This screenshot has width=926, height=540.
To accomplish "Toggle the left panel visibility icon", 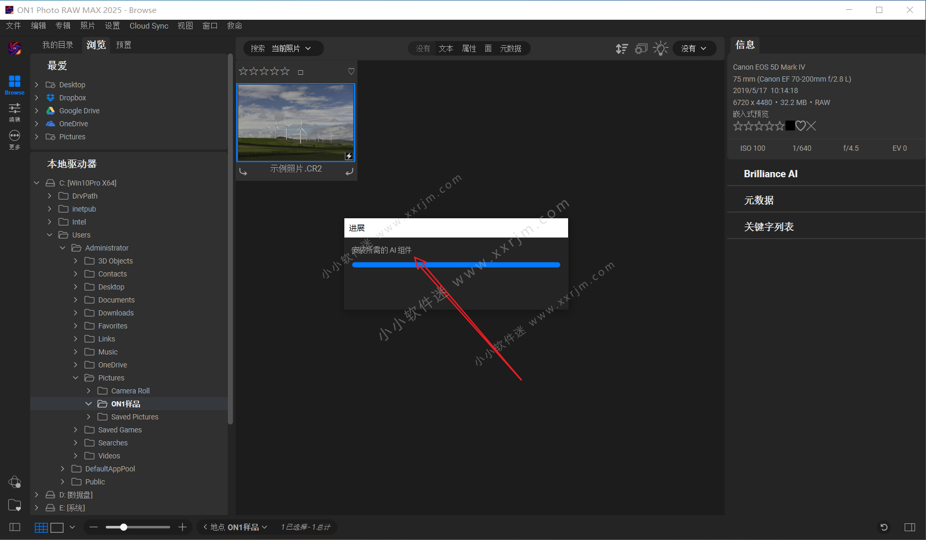I will [x=15, y=527].
